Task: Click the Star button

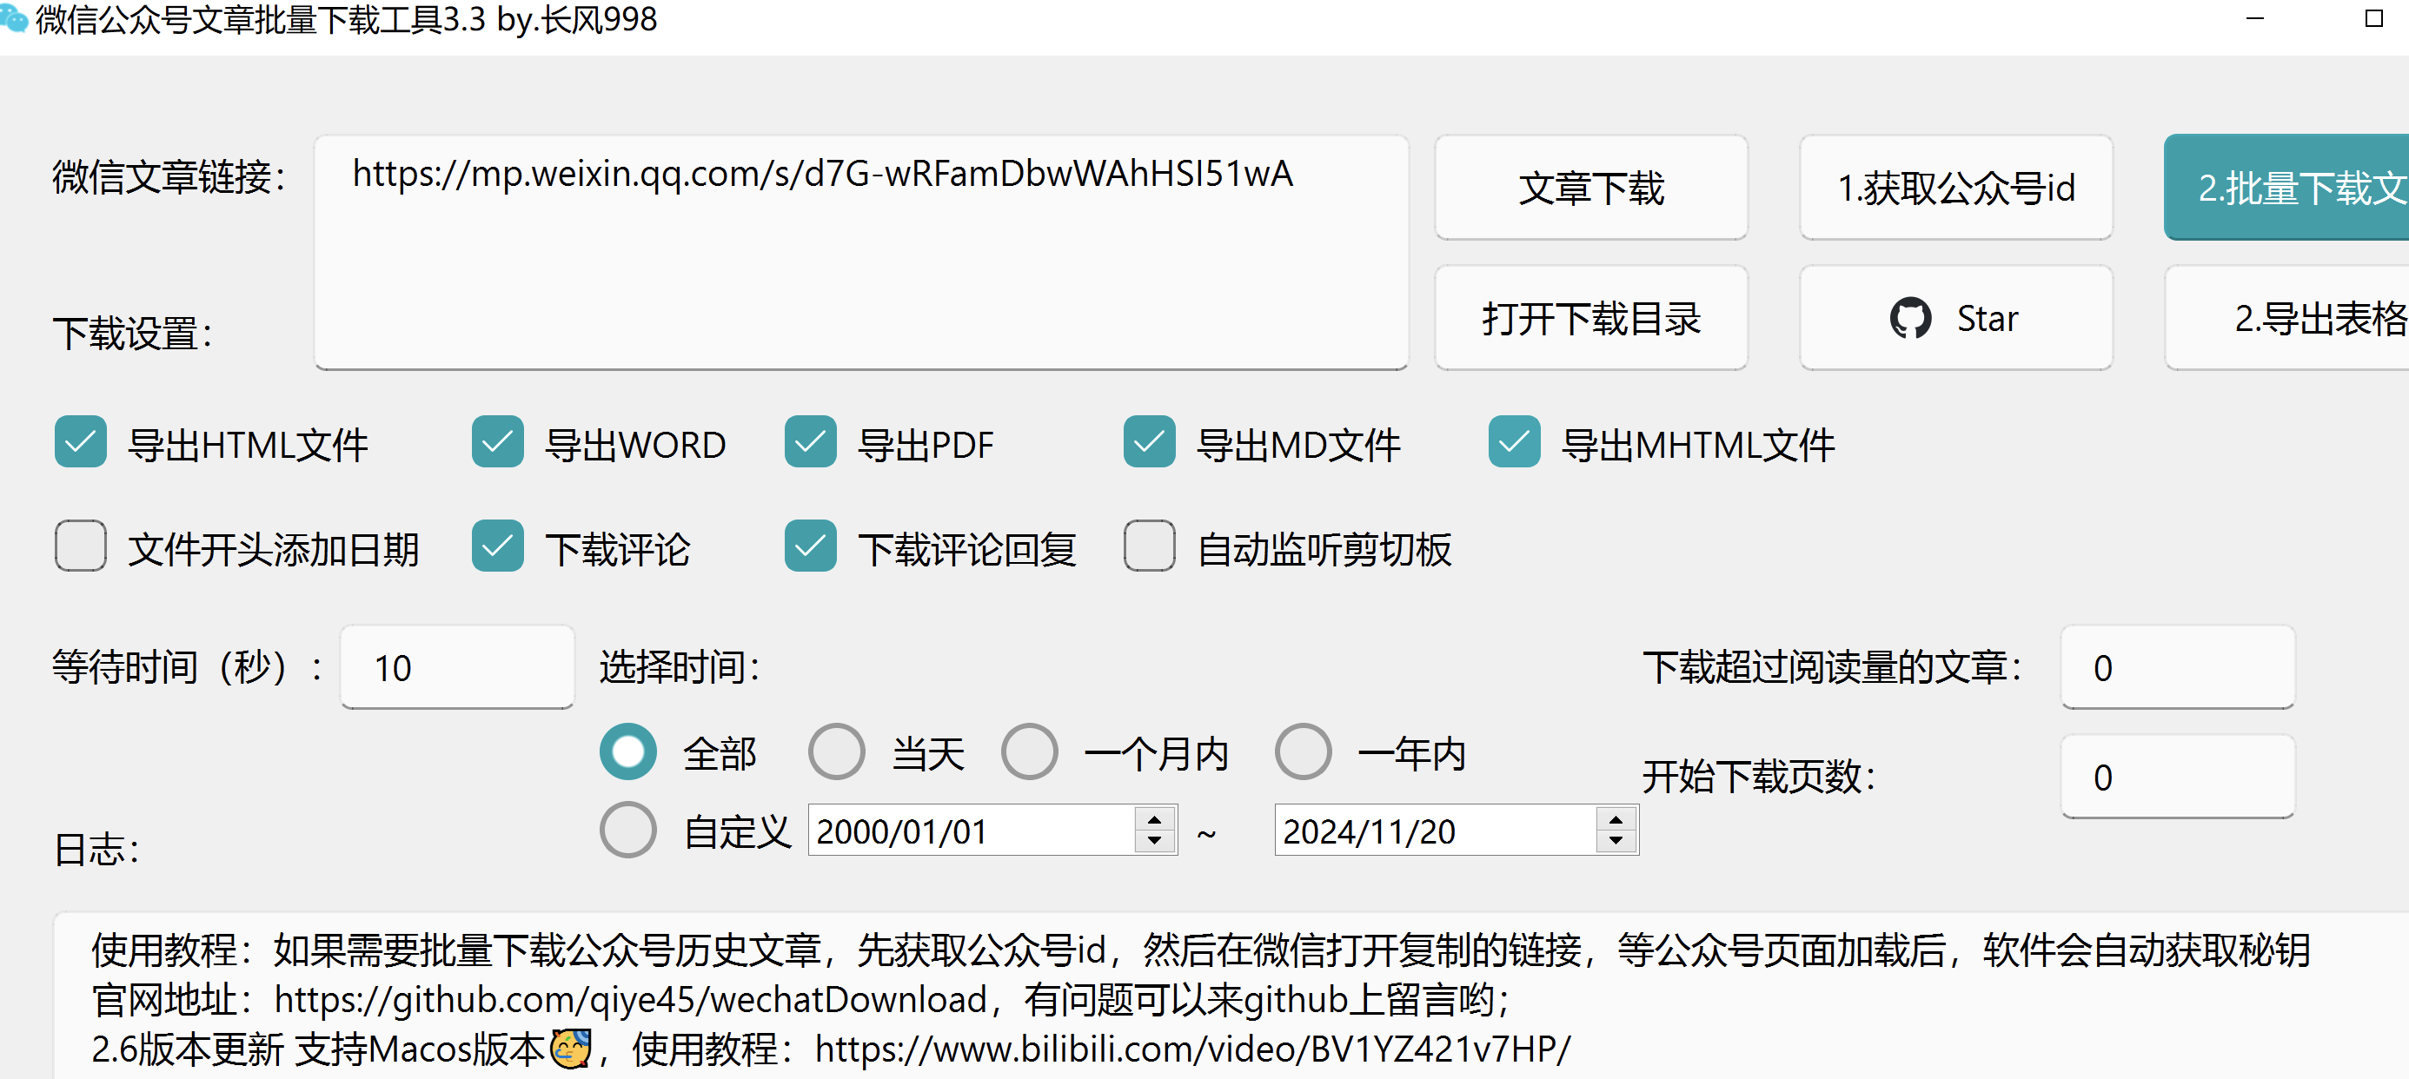Action: [x=1956, y=319]
